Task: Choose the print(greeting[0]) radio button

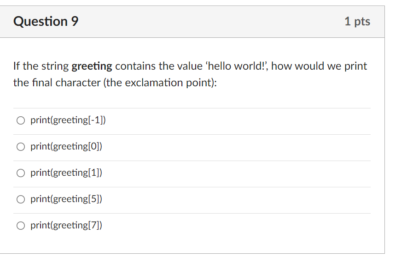Action: [x=21, y=147]
